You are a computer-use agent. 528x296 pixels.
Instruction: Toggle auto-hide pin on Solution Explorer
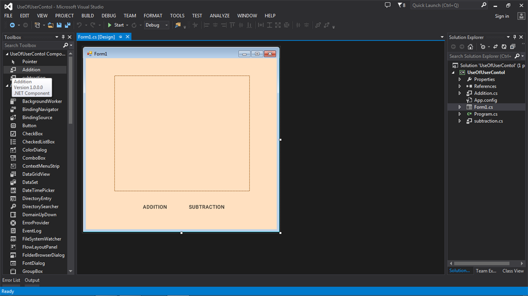click(x=514, y=37)
